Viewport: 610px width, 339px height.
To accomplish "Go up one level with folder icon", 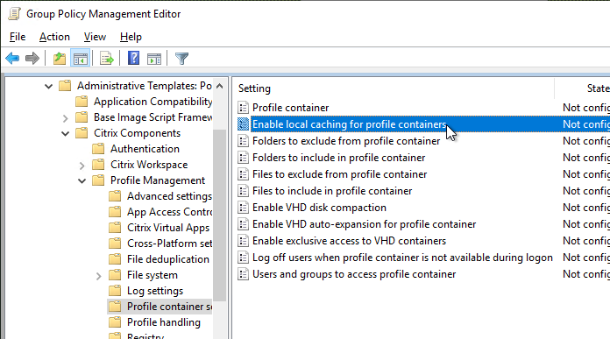I will pyautogui.click(x=60, y=59).
